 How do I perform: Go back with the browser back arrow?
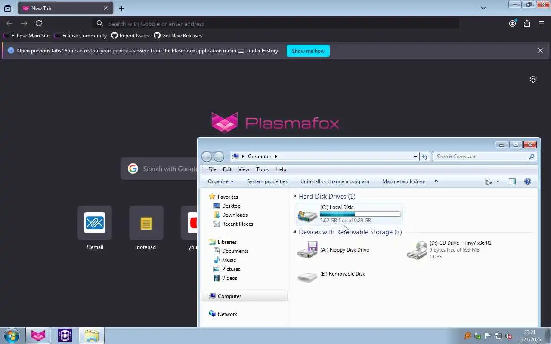click(x=9, y=23)
